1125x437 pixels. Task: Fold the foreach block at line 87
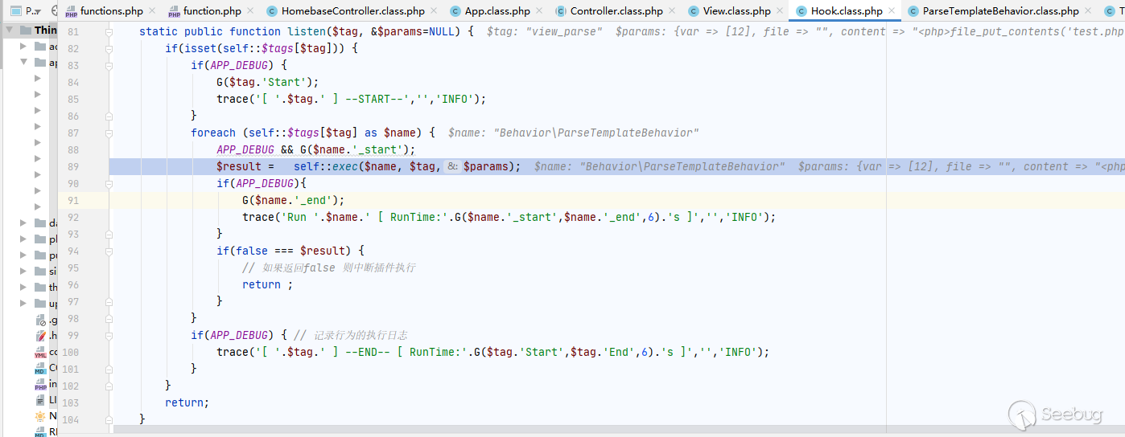click(109, 133)
